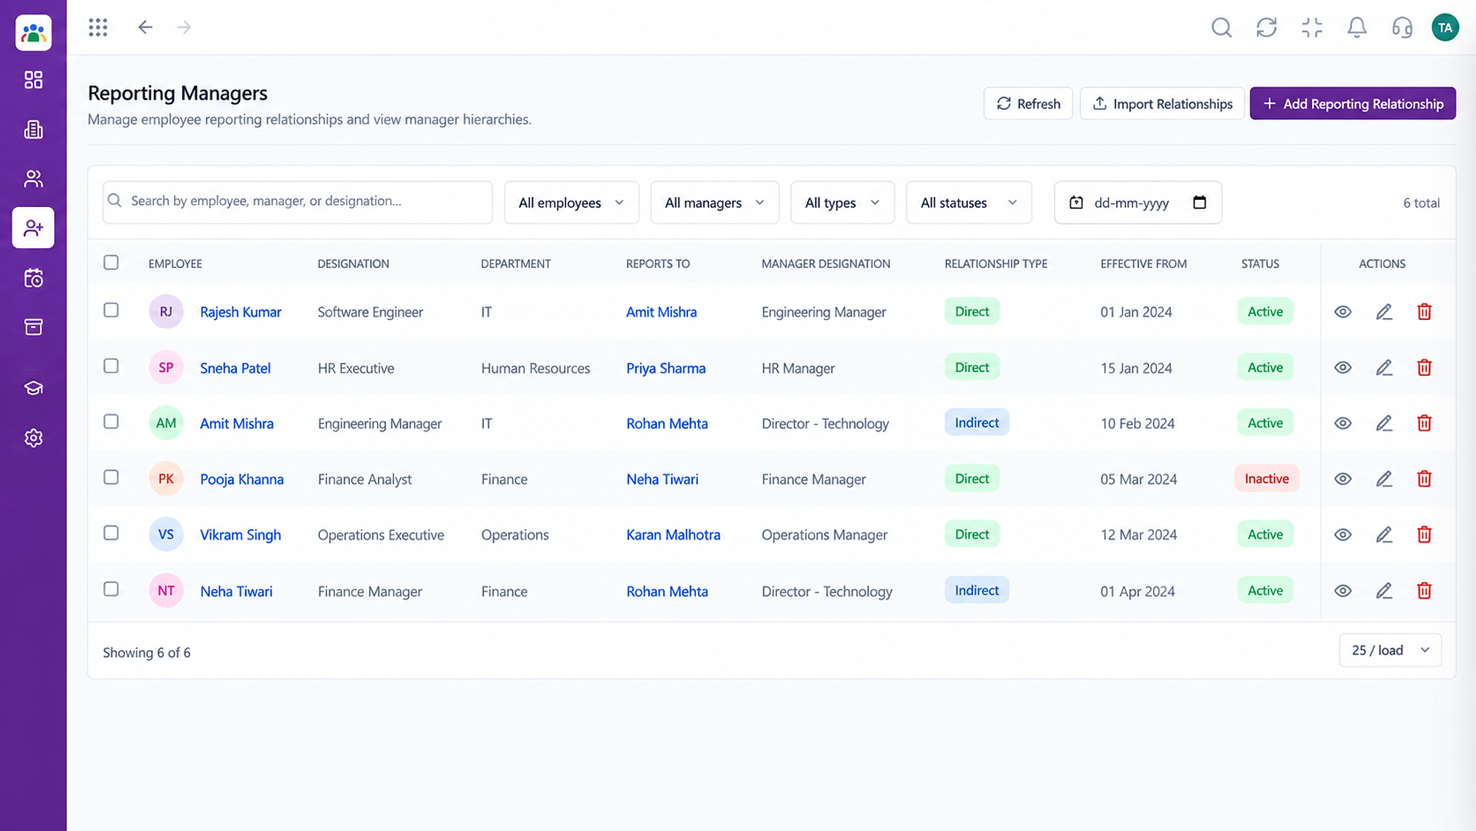Click the RELATIONSHIP TYPE column header
This screenshot has height=831, width=1476.
[996, 264]
